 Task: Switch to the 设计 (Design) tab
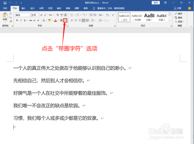point(33,9)
